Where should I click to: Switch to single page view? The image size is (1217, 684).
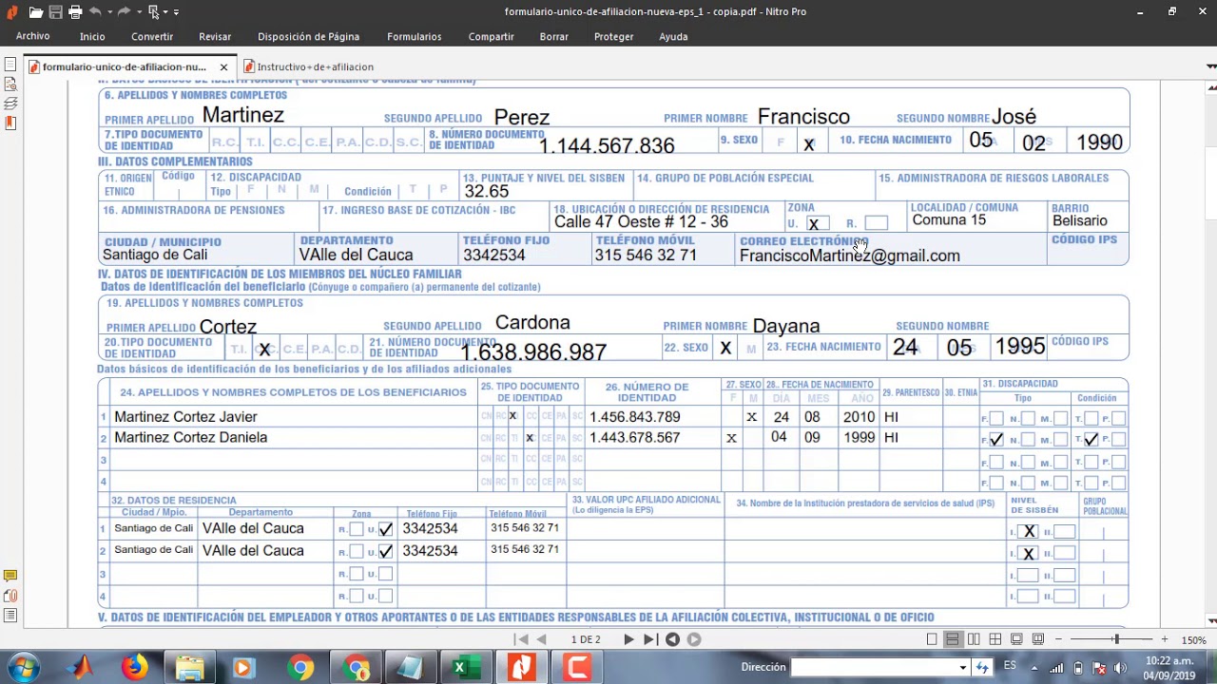[x=932, y=639]
